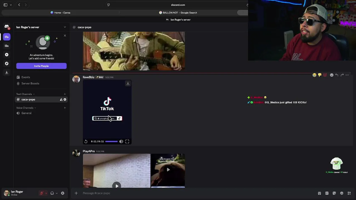Screen dimensions: 356x200
Task: Click IloveBblz avatar
Action: (76, 79)
